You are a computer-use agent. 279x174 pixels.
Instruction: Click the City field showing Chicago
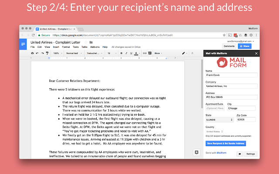tap(241, 108)
